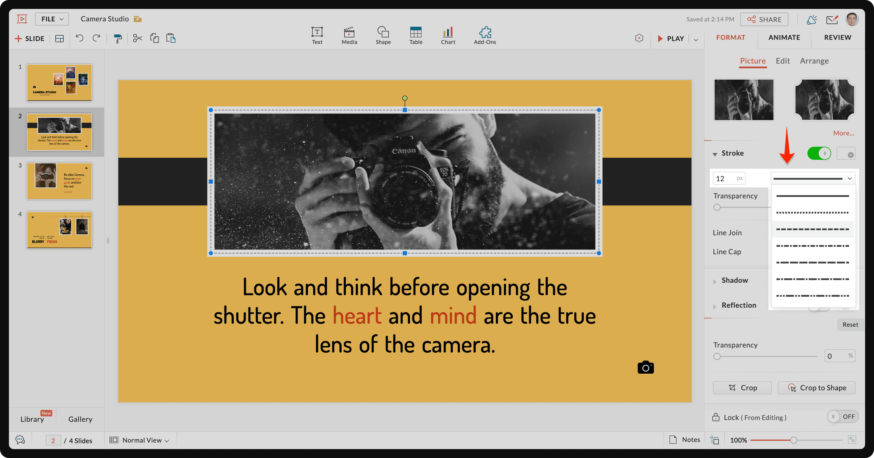
Task: Click the Crop to Shape button
Action: (x=816, y=388)
